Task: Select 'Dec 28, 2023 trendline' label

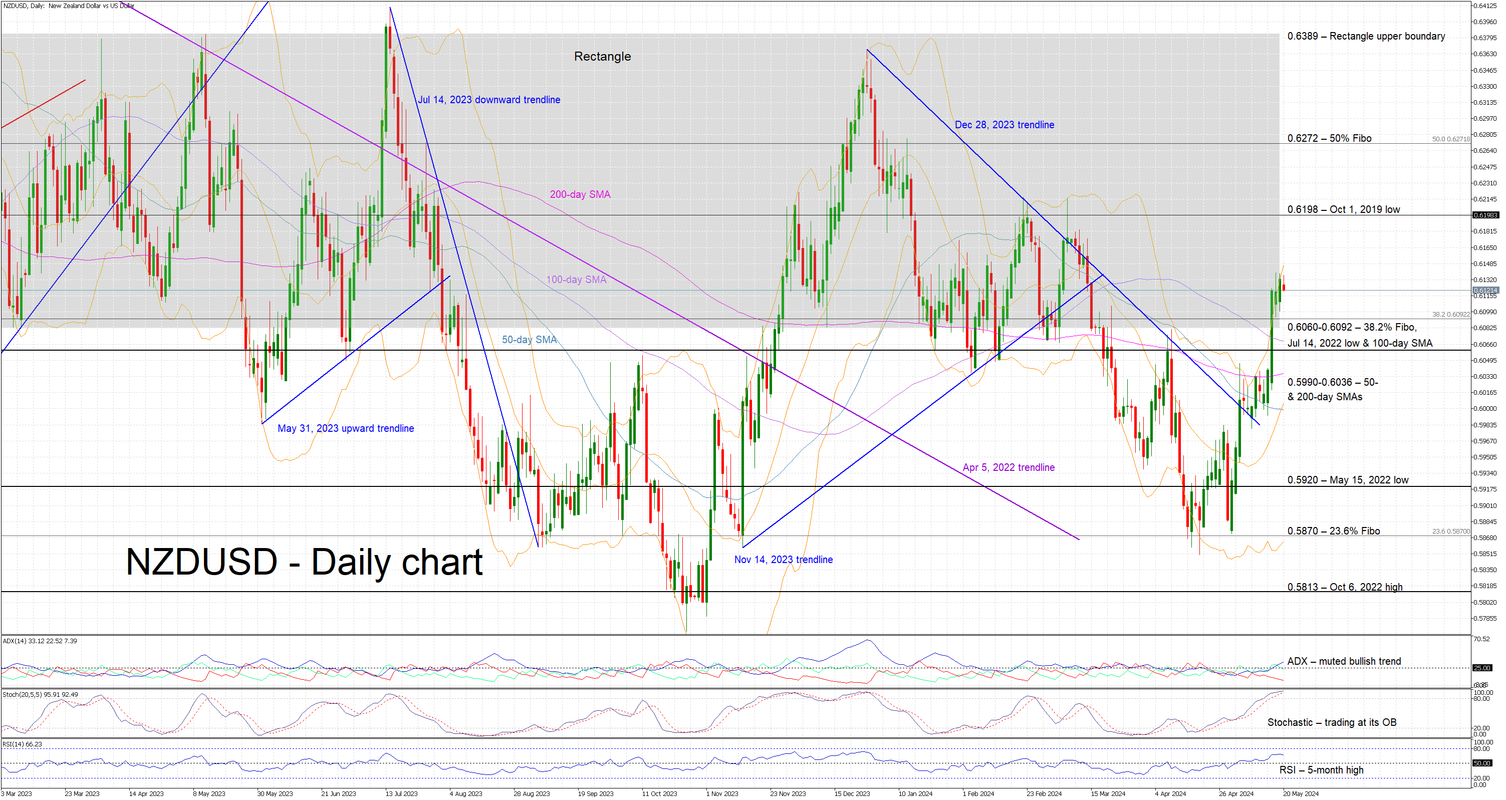Action: click(x=1004, y=125)
